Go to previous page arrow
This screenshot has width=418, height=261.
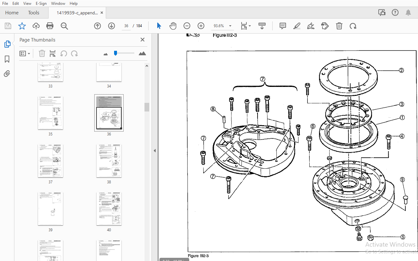[x=97, y=26]
